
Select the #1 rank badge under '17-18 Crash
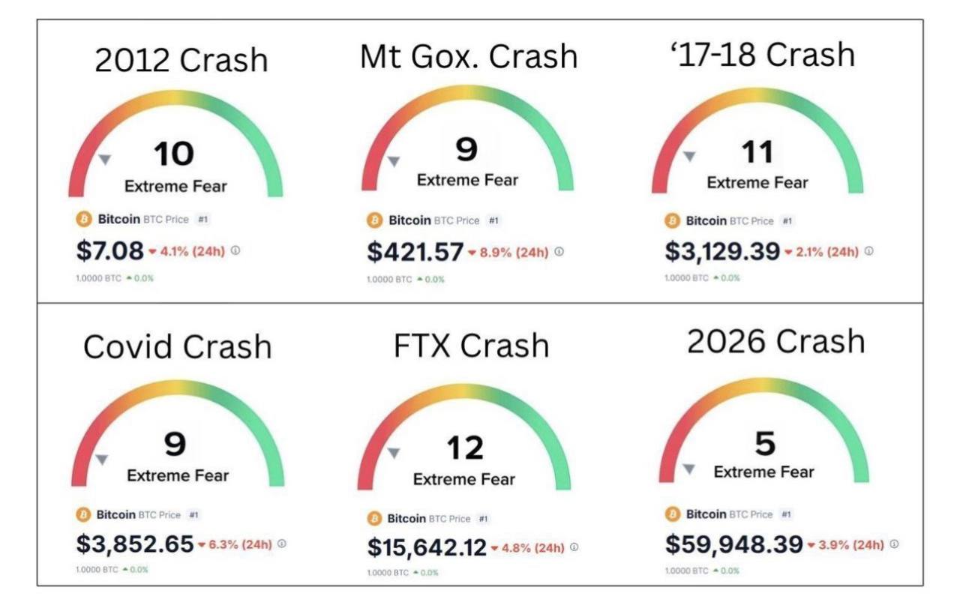tap(787, 221)
